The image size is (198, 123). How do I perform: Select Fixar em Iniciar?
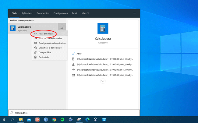[46, 33]
